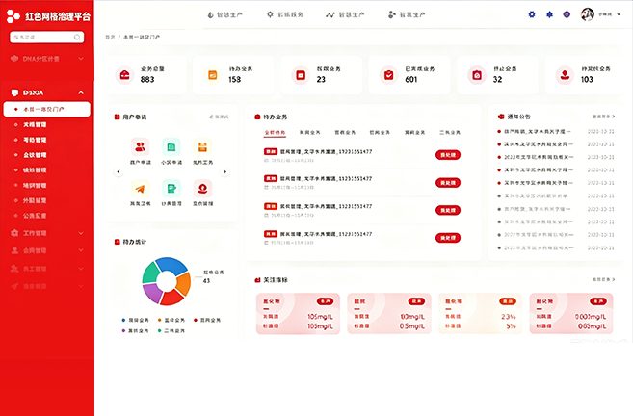Click the chat bubble icon of expanded sidebar group
This screenshot has width=633, height=416.
pos(15,92)
